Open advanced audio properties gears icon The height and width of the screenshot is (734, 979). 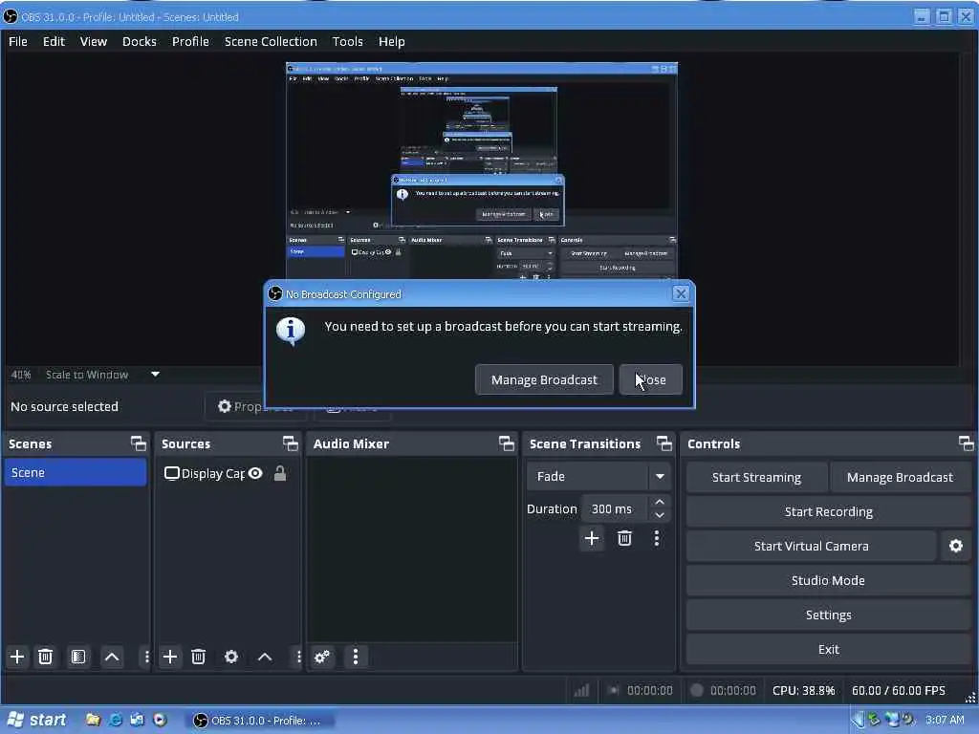(x=322, y=657)
